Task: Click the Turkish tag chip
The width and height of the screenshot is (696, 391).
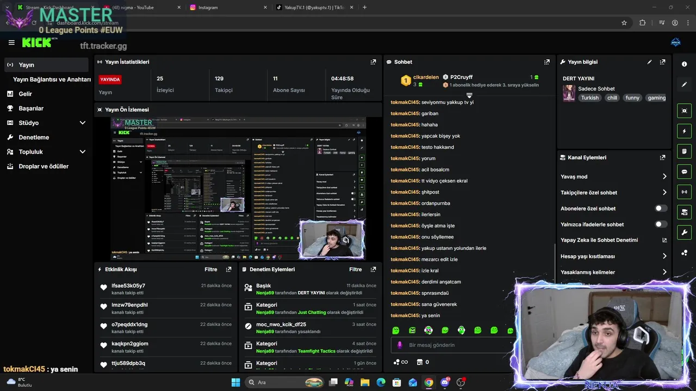Action: 589,98
